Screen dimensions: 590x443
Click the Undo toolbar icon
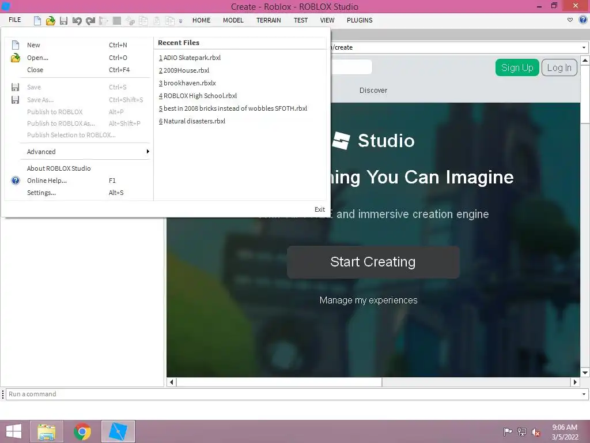pyautogui.click(x=77, y=20)
